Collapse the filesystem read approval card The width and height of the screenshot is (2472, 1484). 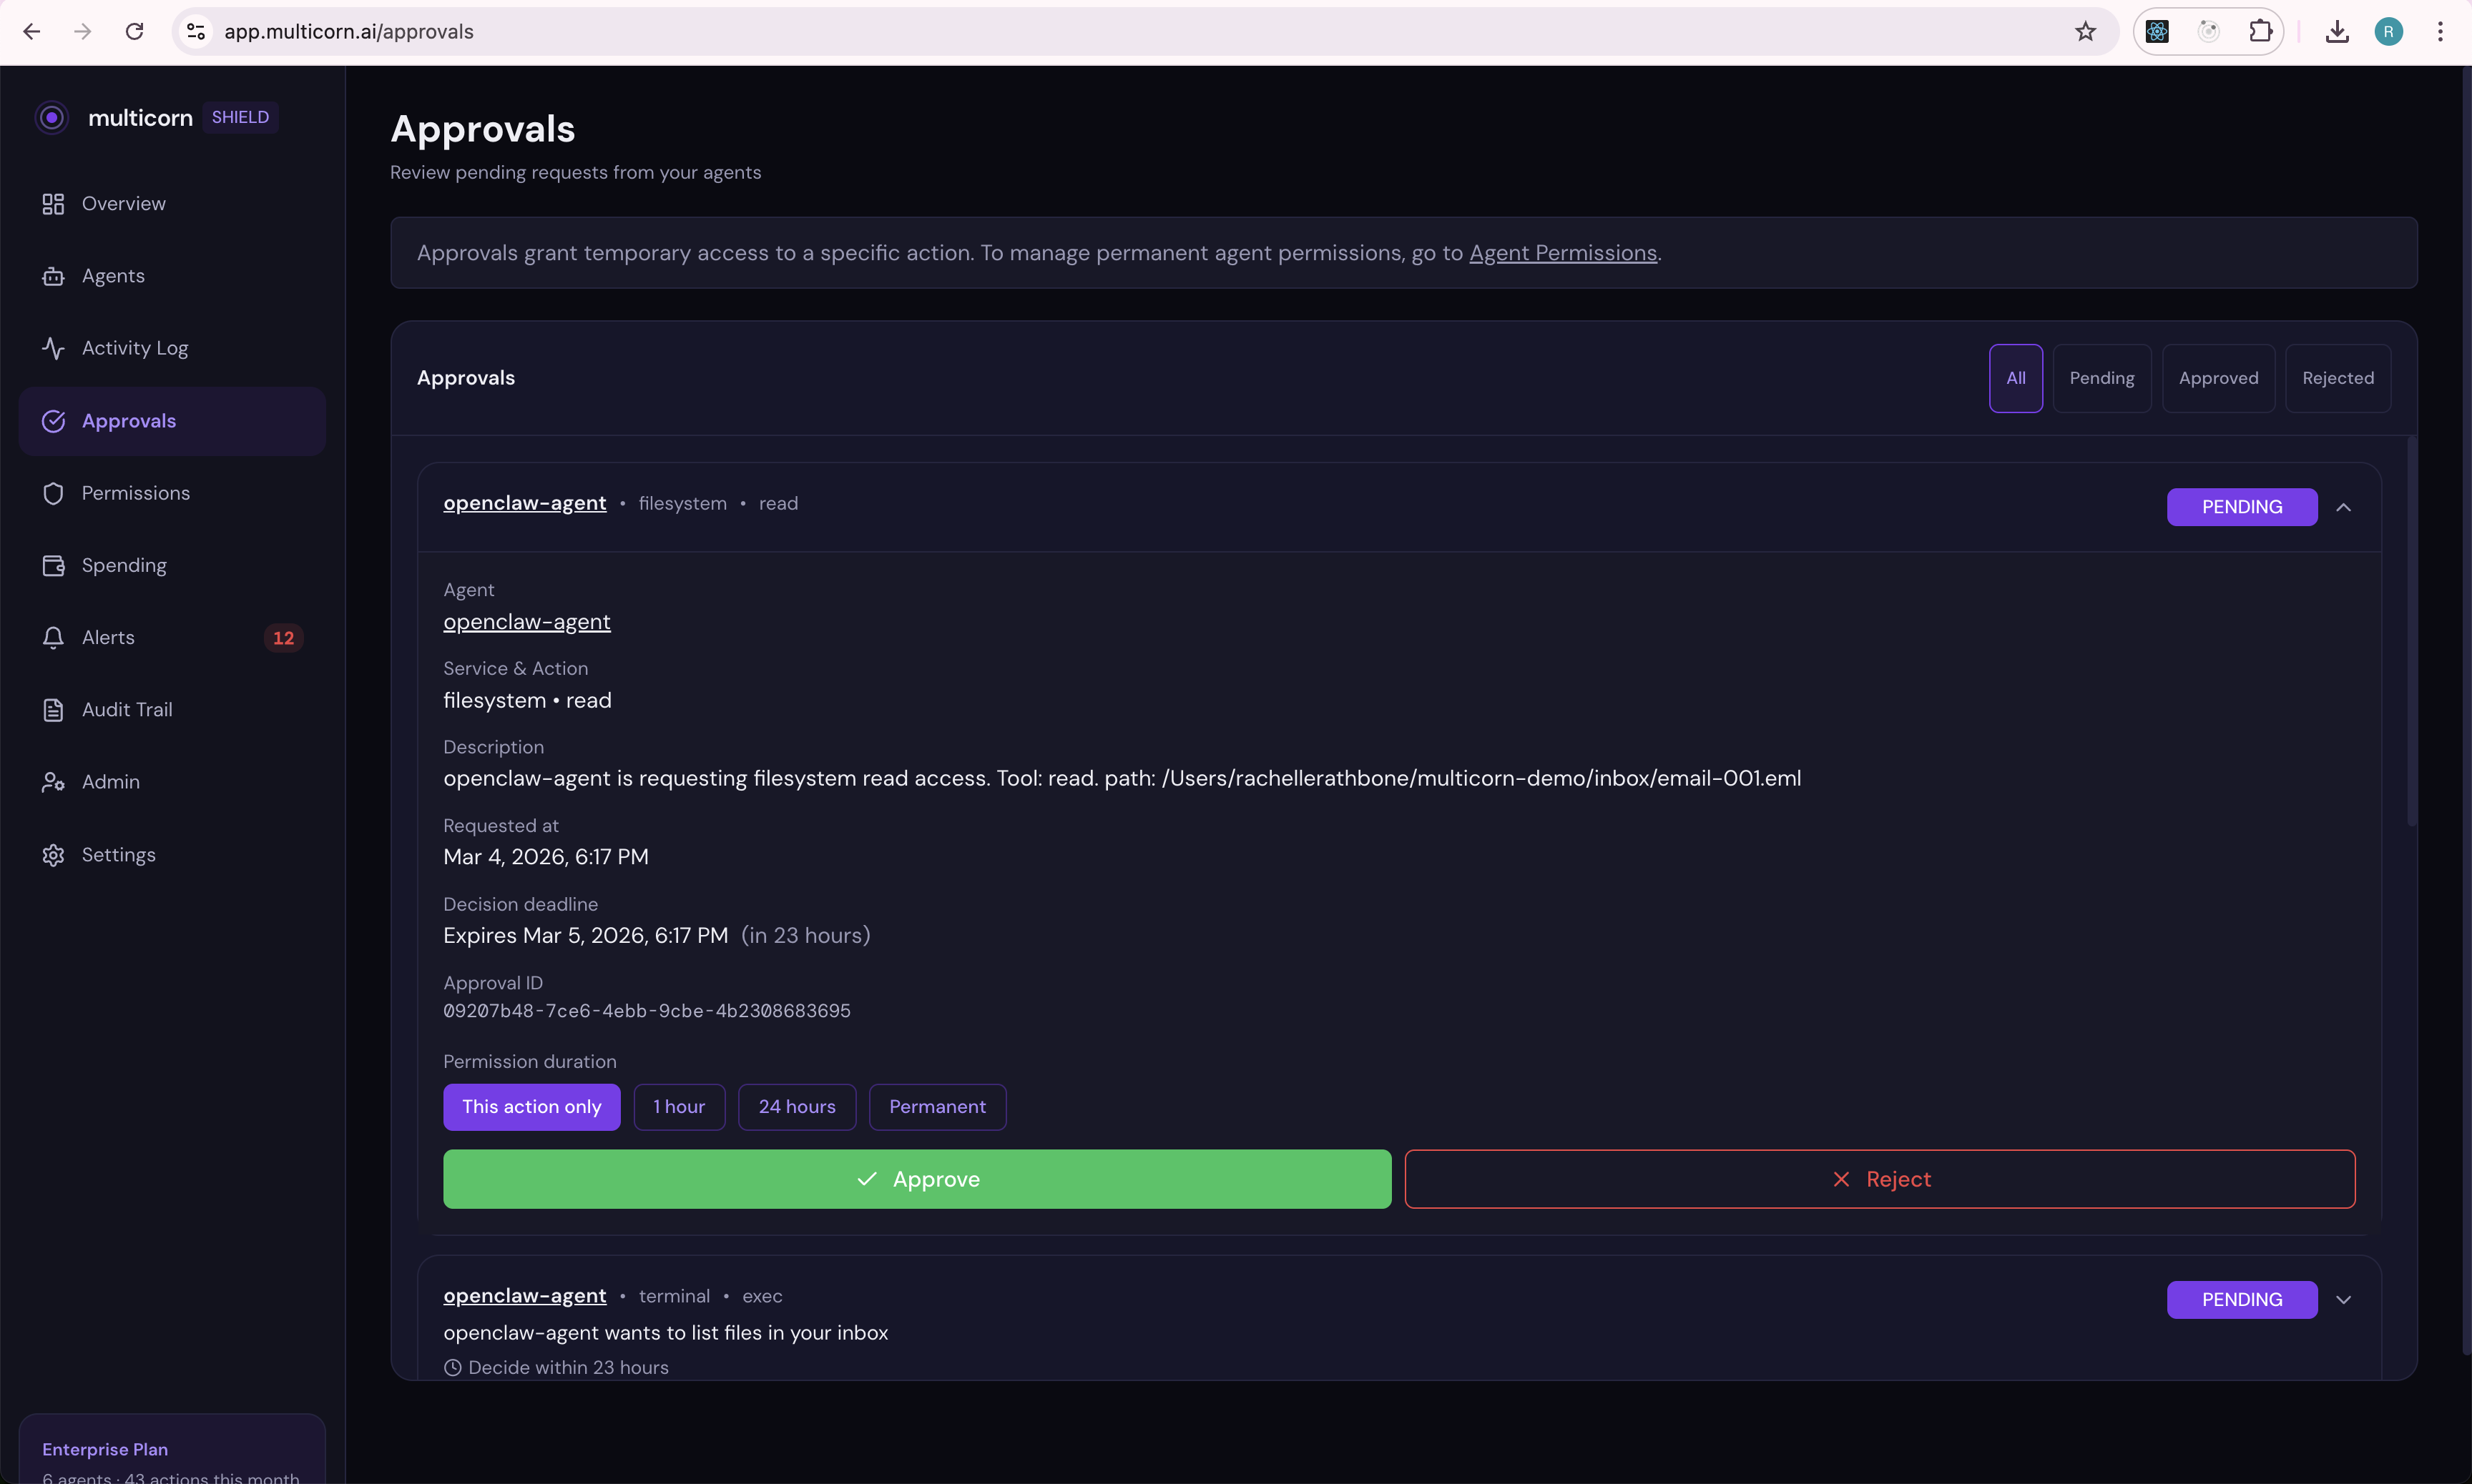(x=2344, y=507)
